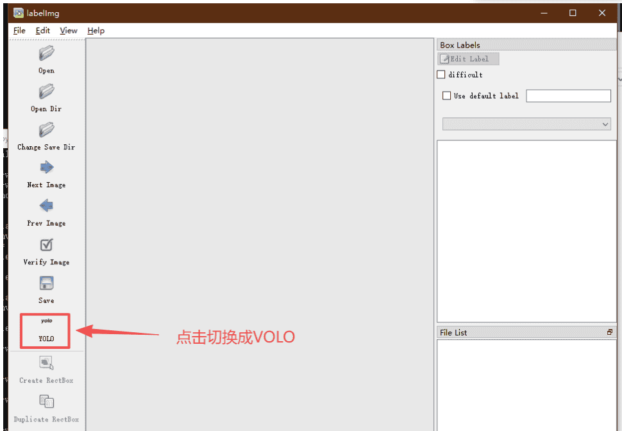Switch annotation format via YOLO button

point(46,330)
